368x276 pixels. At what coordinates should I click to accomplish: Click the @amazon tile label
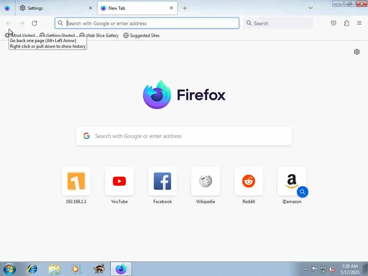(292, 202)
